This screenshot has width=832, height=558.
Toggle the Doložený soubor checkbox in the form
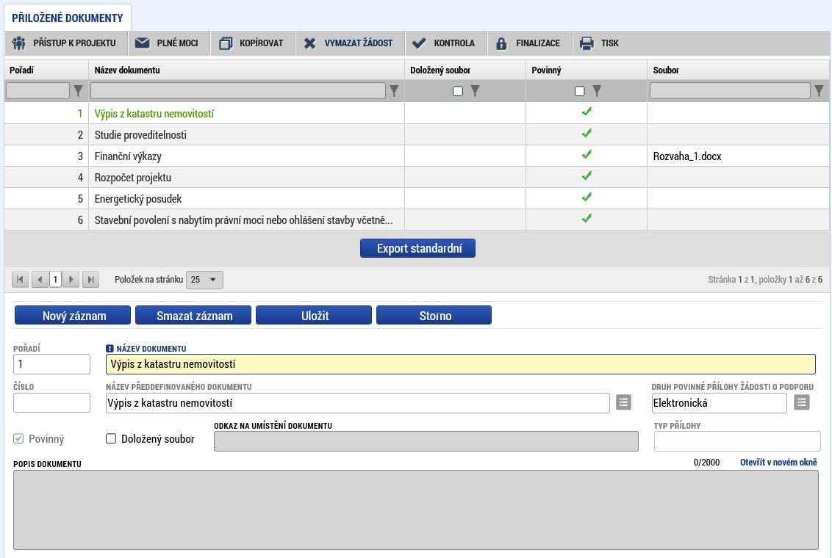click(111, 438)
